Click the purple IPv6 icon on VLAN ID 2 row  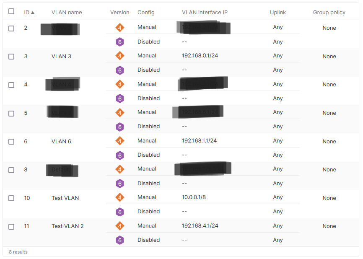(120, 41)
